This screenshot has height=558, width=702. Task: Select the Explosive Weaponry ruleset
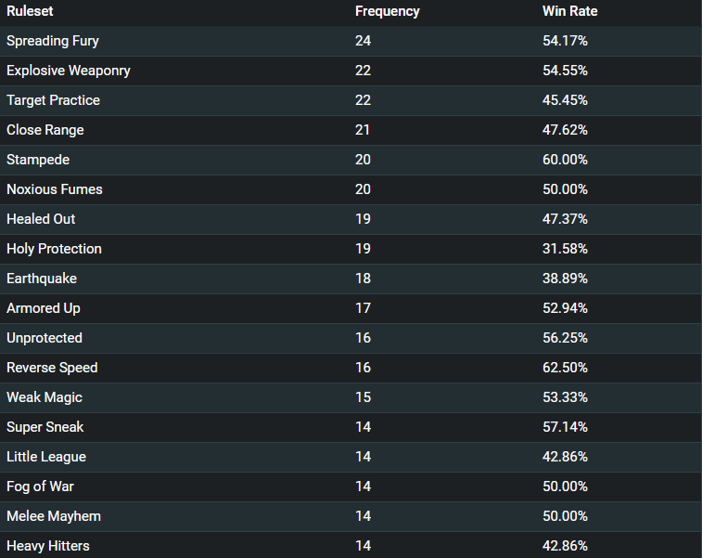(x=69, y=71)
